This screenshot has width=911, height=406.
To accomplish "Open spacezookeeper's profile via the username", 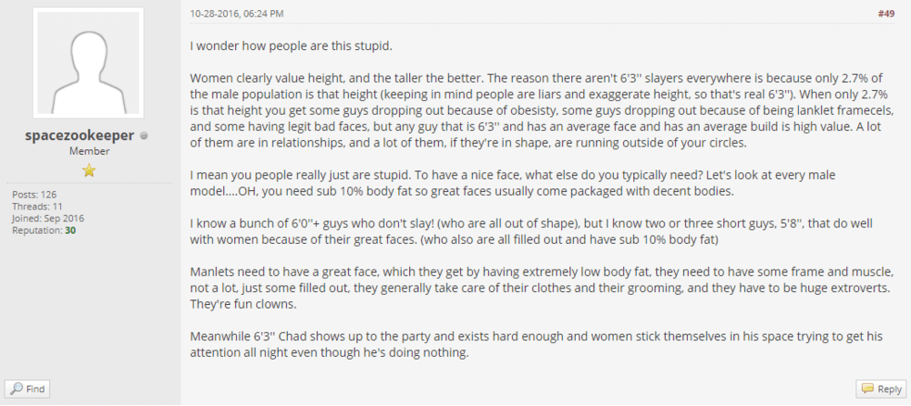I will (x=79, y=136).
